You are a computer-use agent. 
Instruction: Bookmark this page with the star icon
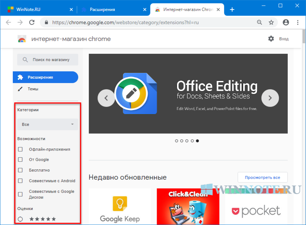[x=271, y=22]
